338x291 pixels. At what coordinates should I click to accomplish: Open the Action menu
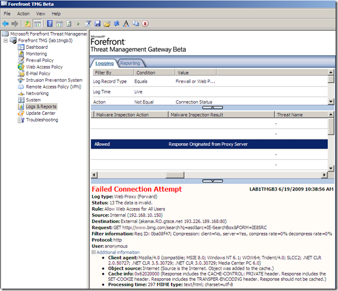23,14
